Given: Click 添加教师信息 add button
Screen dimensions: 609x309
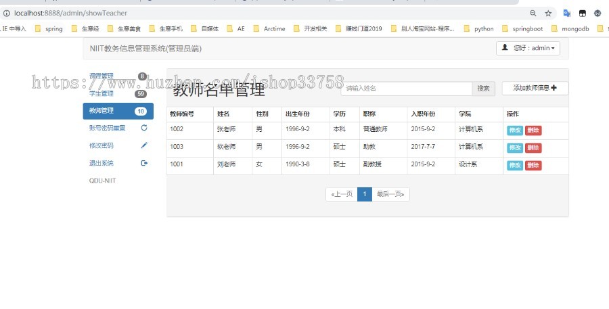Looking at the screenshot, I should (535, 88).
